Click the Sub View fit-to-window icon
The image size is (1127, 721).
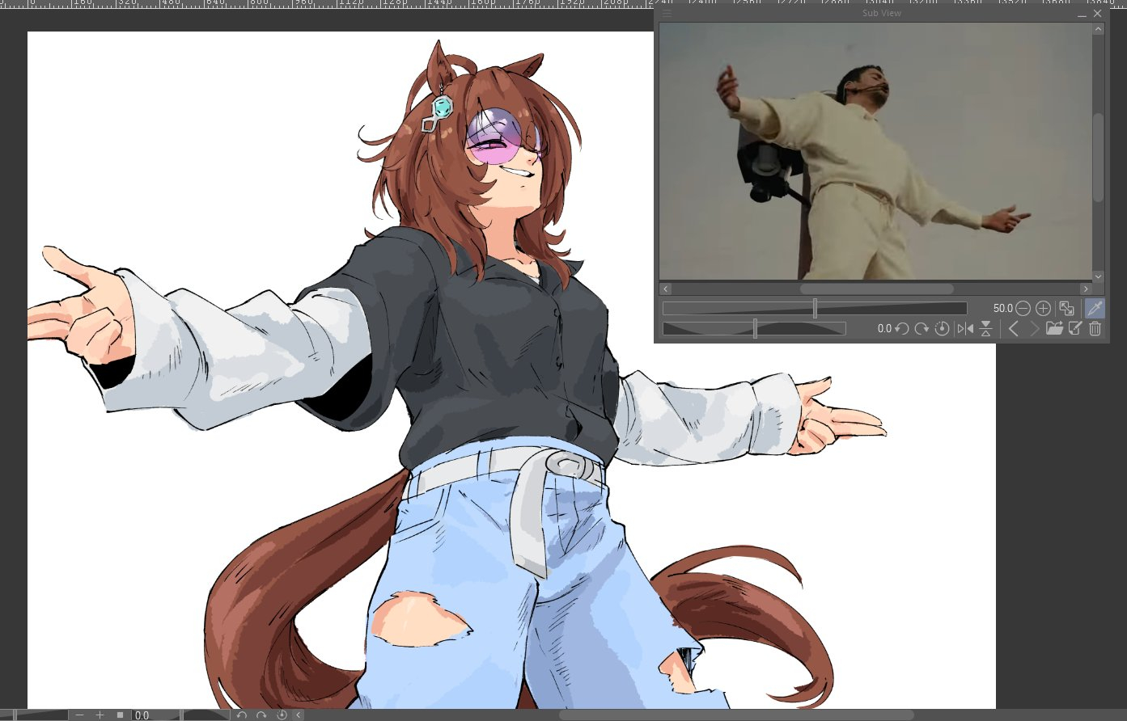1066,309
